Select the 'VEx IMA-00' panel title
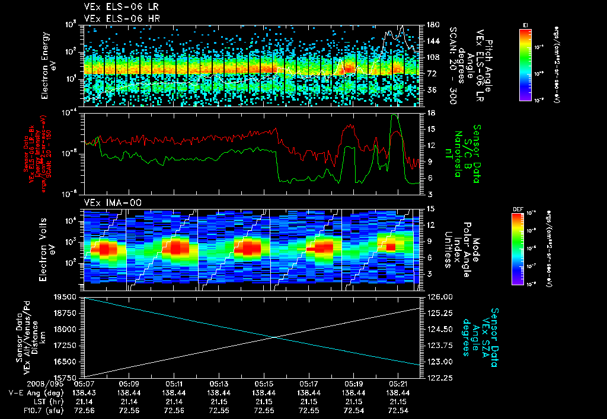This screenshot has width=607, height=419. [113, 202]
